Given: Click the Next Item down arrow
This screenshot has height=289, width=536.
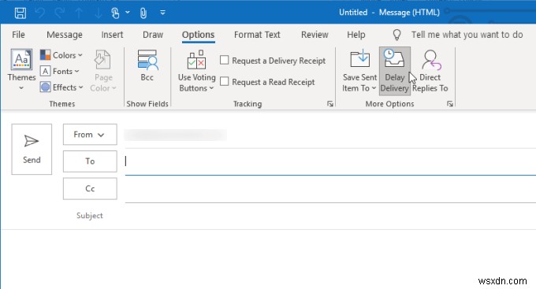Looking at the screenshot, I should click(98, 13).
